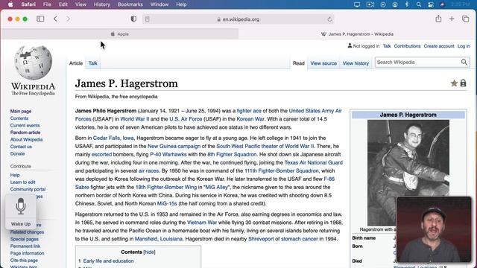Open Control Center in menu bar
Screen dimensions: 477x268
click(x=431, y=4)
